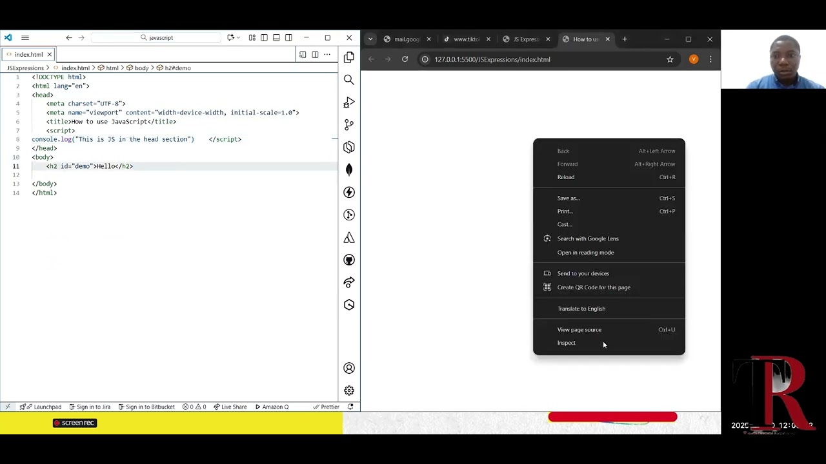Close the index.html editor tab
Viewport: 826px width, 464px height.
pos(49,55)
